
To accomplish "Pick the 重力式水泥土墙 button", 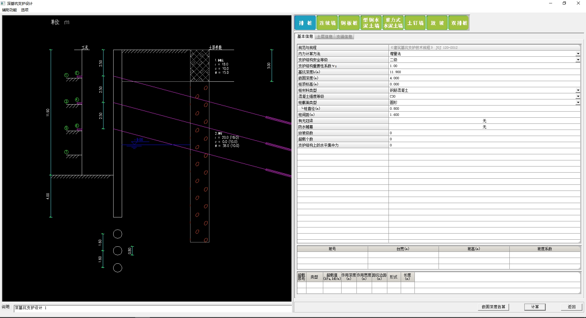I will point(393,23).
